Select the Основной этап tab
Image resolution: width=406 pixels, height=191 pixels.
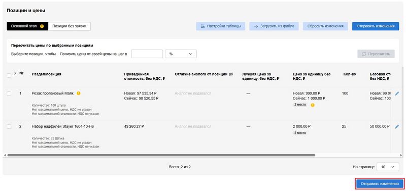pos(27,26)
